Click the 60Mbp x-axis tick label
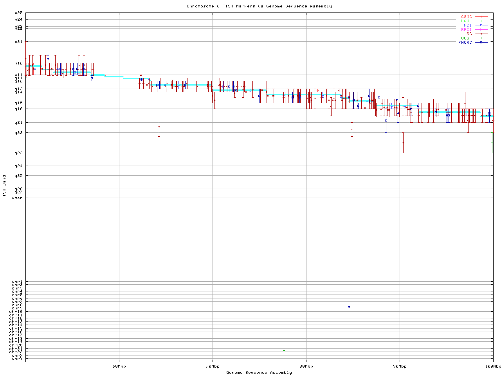This screenshot has height=375, width=501. pos(119,366)
